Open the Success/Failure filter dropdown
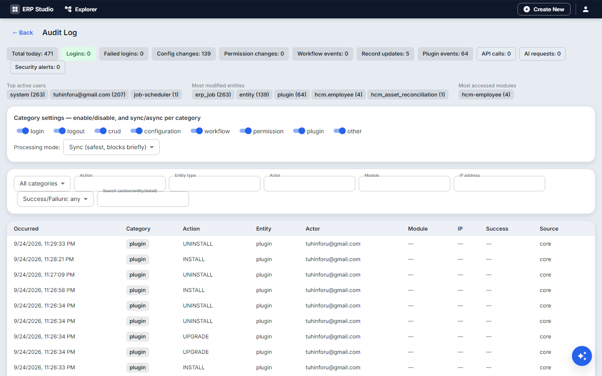 [x=55, y=199]
